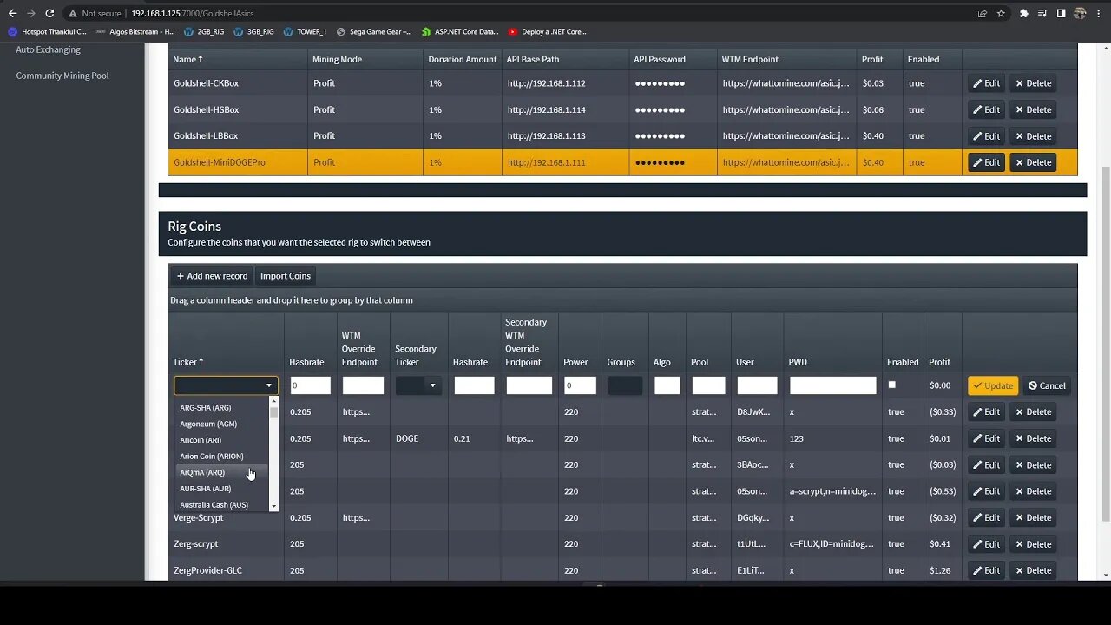The image size is (1111, 625).
Task: Click the Update button in edit row
Action: point(993,385)
